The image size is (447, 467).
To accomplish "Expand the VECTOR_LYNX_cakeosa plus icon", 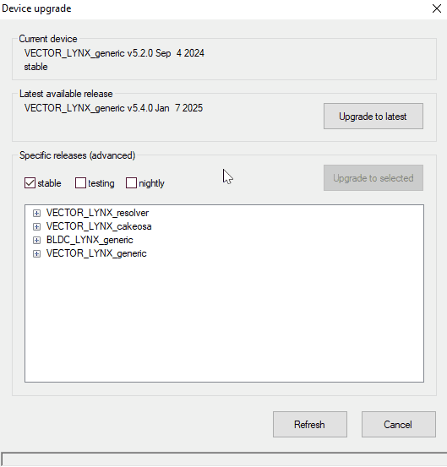I will (36, 226).
